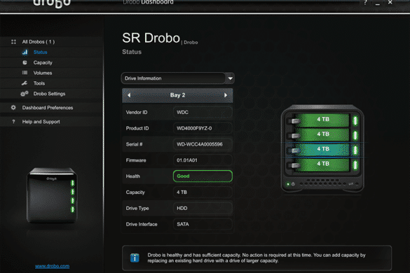Click the Tools wrench icon

pos(25,83)
